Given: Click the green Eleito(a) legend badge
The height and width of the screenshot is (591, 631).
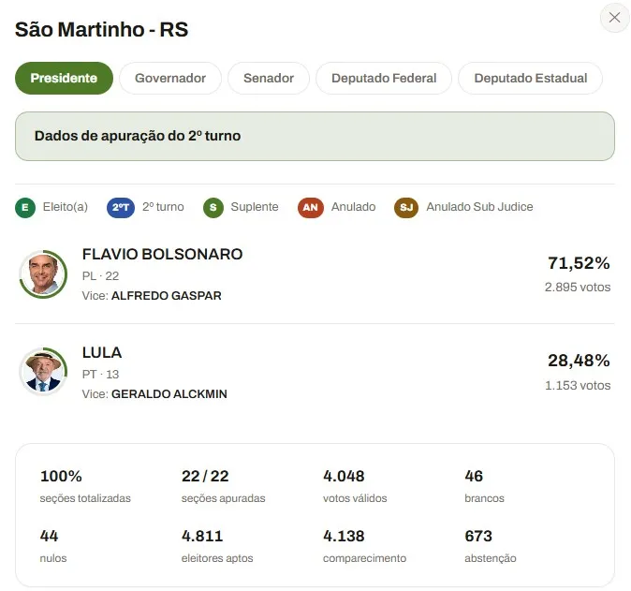Looking at the screenshot, I should click(25, 207).
